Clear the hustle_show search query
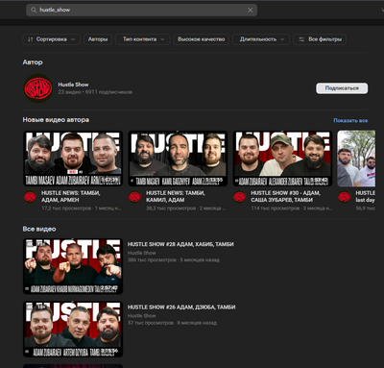Image resolution: width=384 pixels, height=368 pixels. (x=251, y=11)
